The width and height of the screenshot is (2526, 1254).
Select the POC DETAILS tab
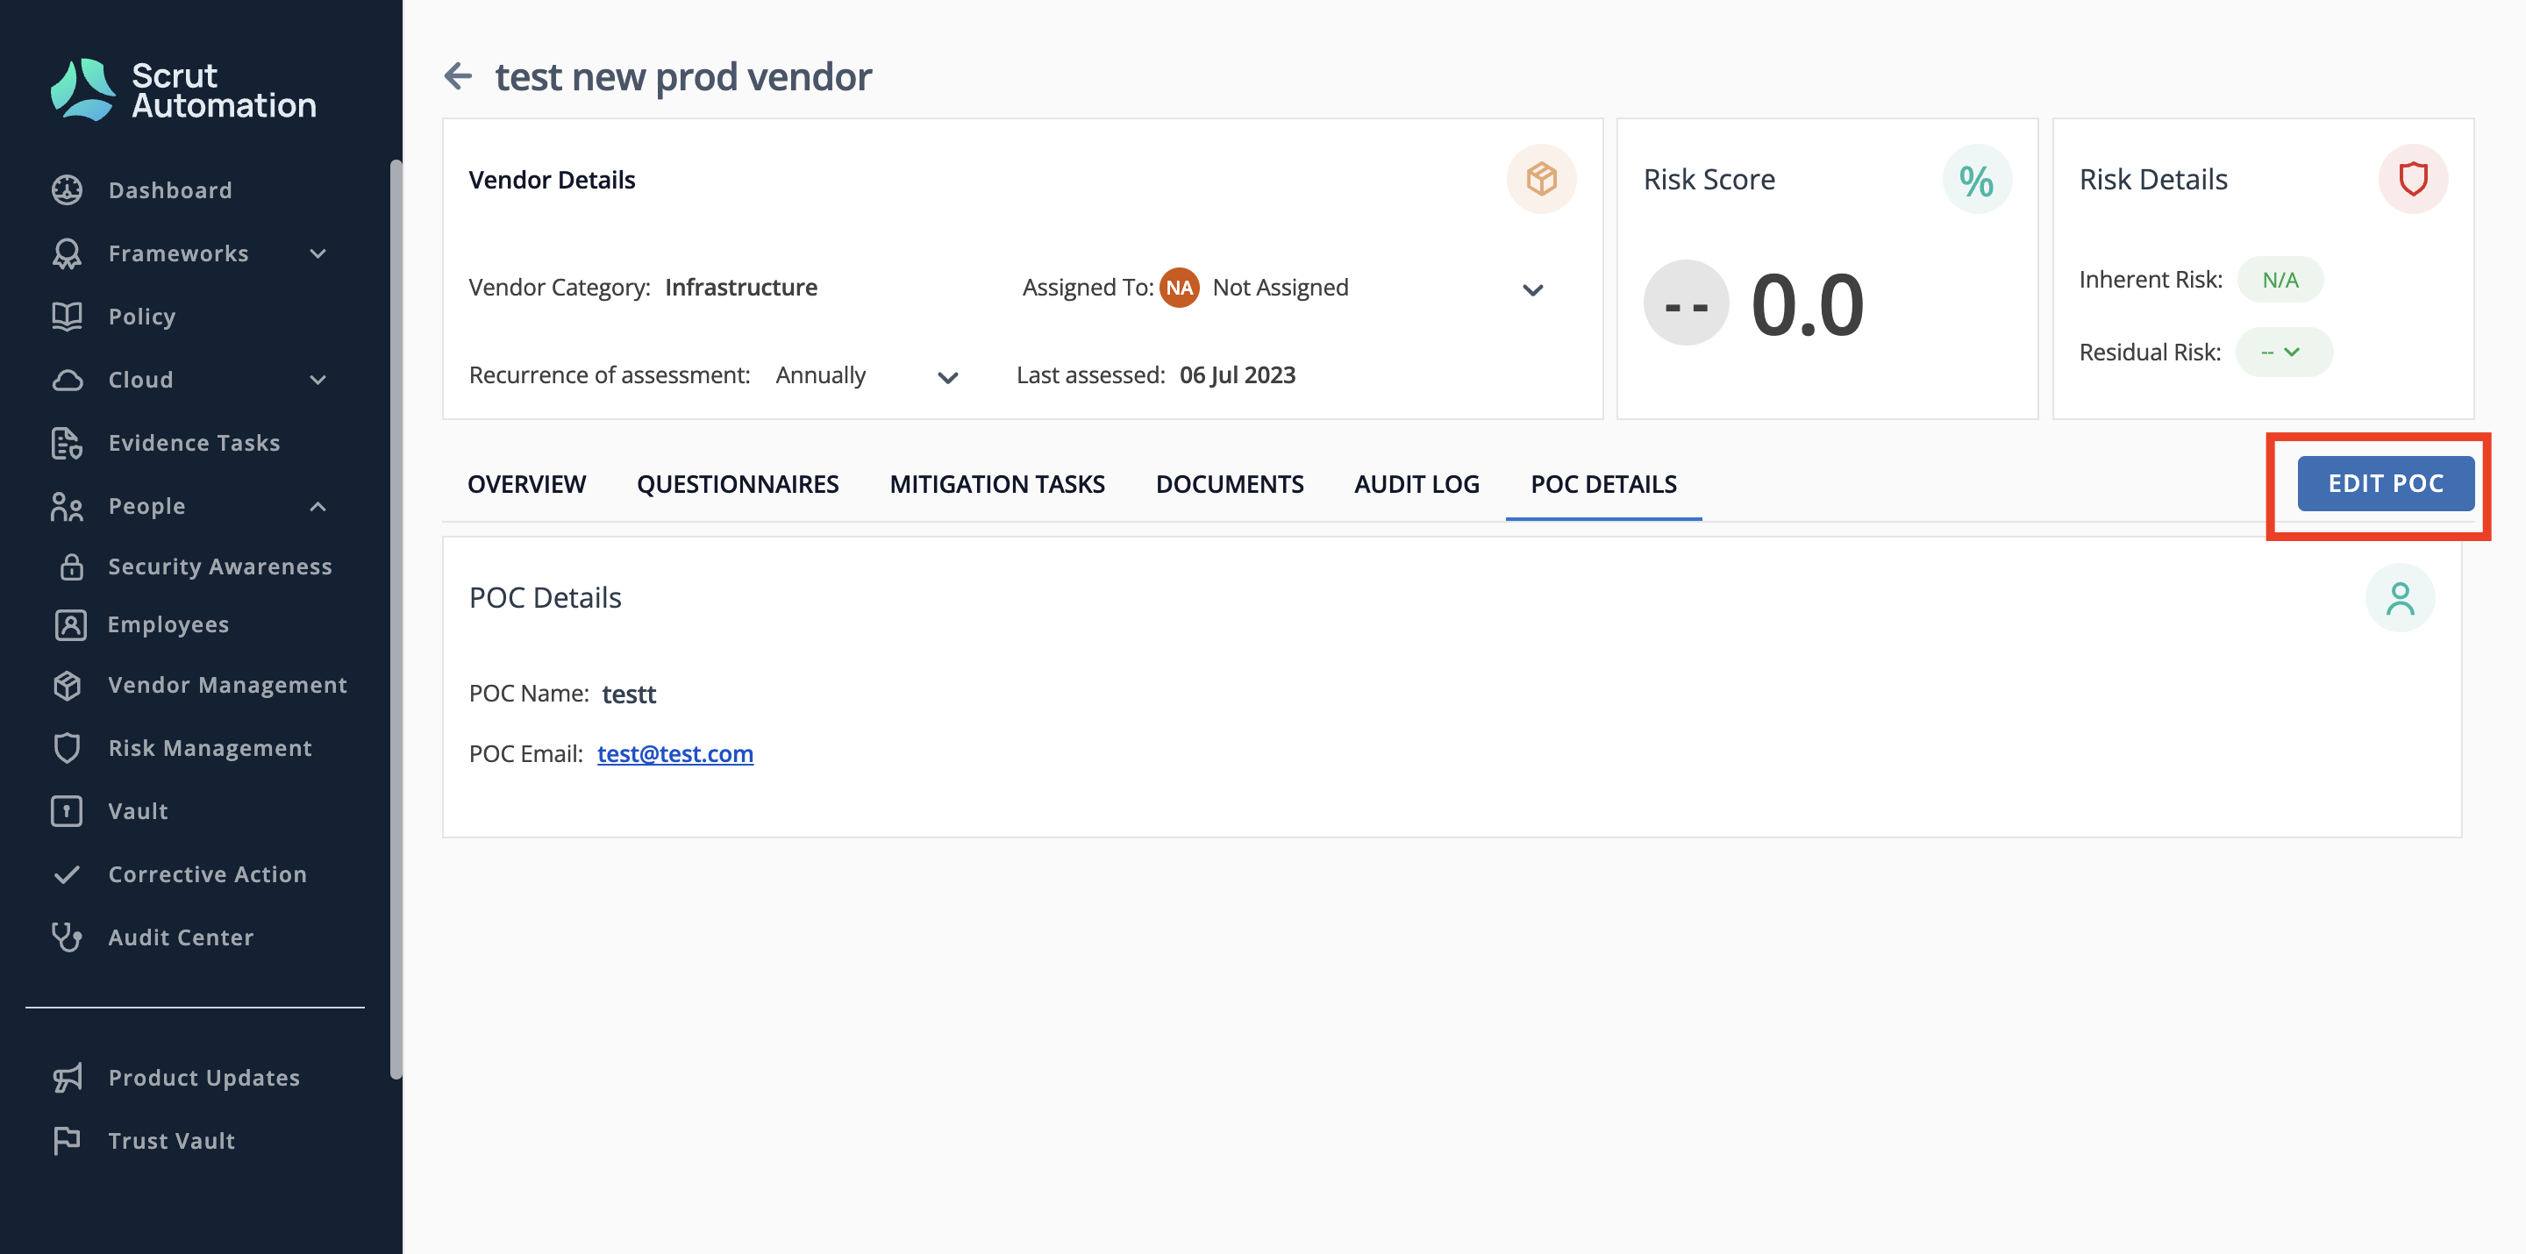(1603, 484)
